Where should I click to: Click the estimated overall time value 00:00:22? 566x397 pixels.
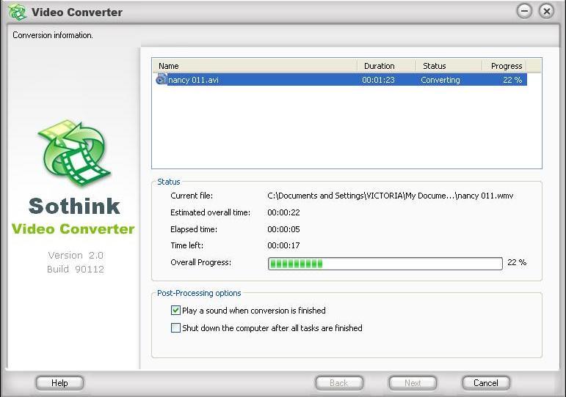[283, 212]
